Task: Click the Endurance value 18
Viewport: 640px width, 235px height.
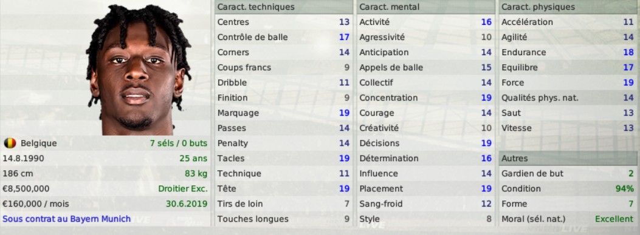Action: point(628,52)
